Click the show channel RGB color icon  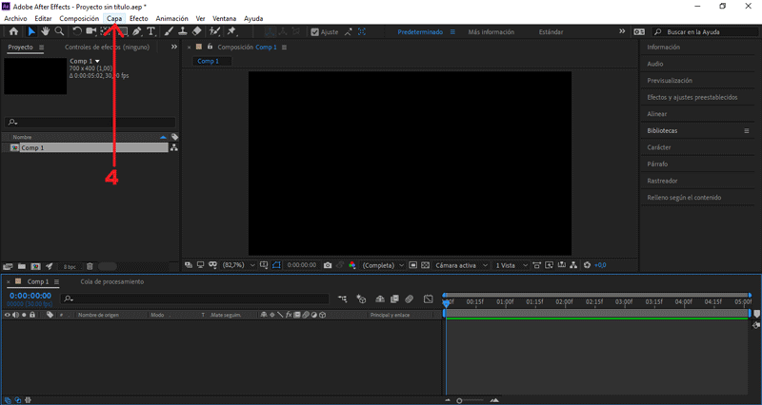coord(352,265)
